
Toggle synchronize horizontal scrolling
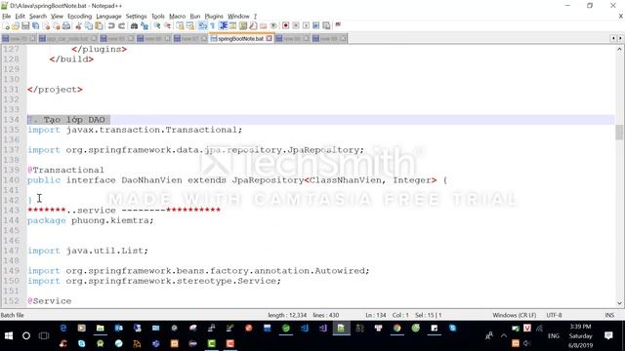coord(190,26)
